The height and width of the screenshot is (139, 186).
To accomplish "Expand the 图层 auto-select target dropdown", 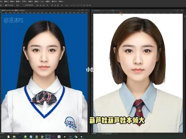I will pyautogui.click(x=18, y=5).
